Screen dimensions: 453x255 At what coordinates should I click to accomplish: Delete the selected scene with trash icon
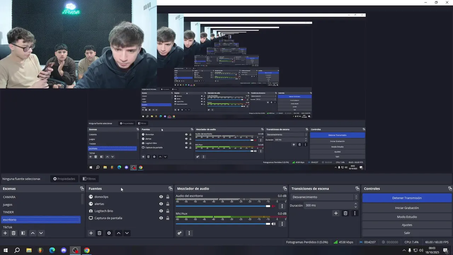coord(13,233)
